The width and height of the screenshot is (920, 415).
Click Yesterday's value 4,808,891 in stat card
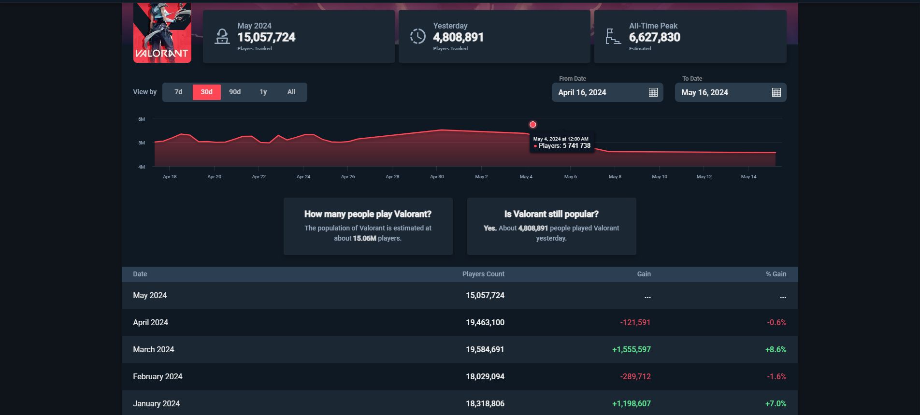[x=458, y=37]
